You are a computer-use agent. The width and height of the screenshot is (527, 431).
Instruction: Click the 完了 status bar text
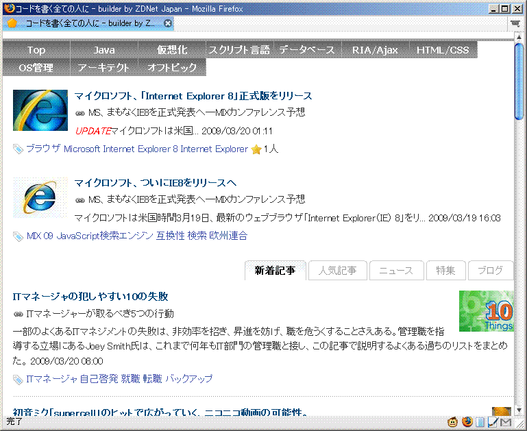pyautogui.click(x=14, y=421)
